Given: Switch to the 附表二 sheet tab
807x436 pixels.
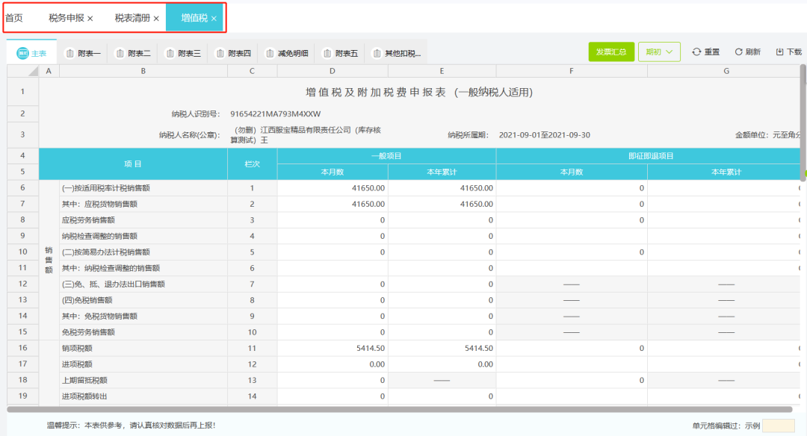Looking at the screenshot, I should (x=135, y=53).
